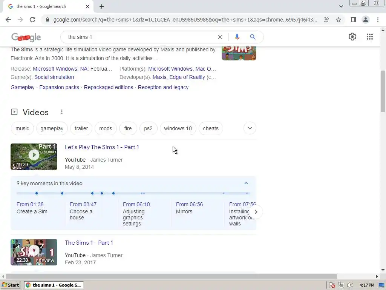Screen dimensions: 386x290
Task: Open the Chrome three-dot menu
Action: coord(378,20)
